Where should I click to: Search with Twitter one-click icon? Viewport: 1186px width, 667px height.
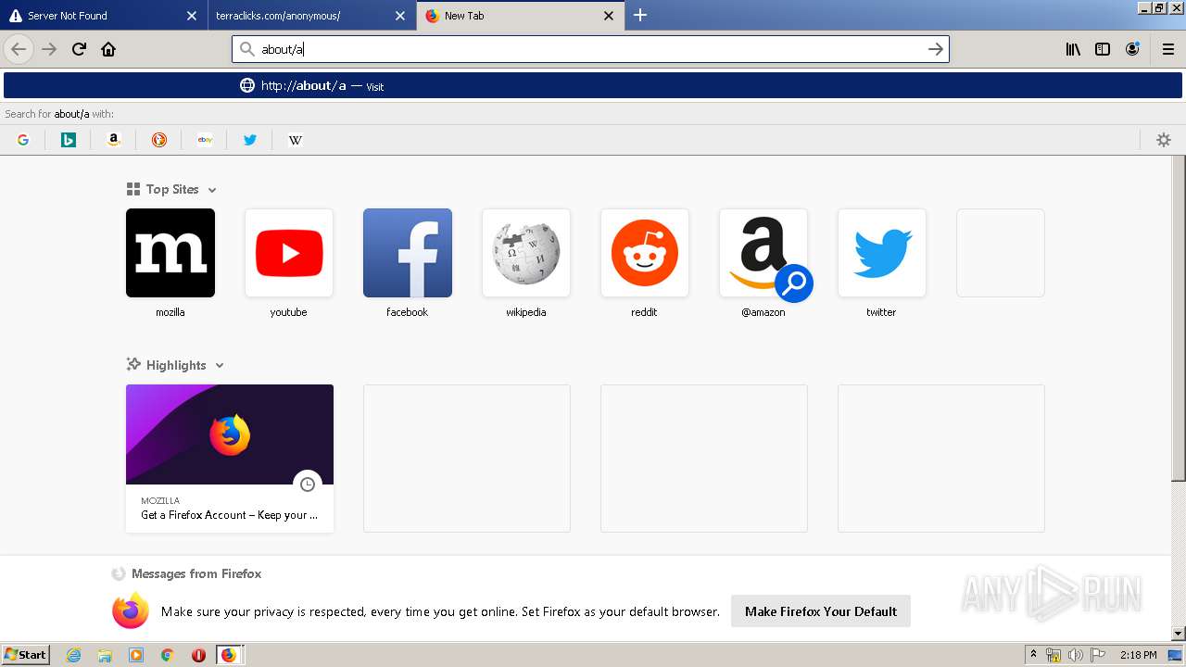coord(250,140)
